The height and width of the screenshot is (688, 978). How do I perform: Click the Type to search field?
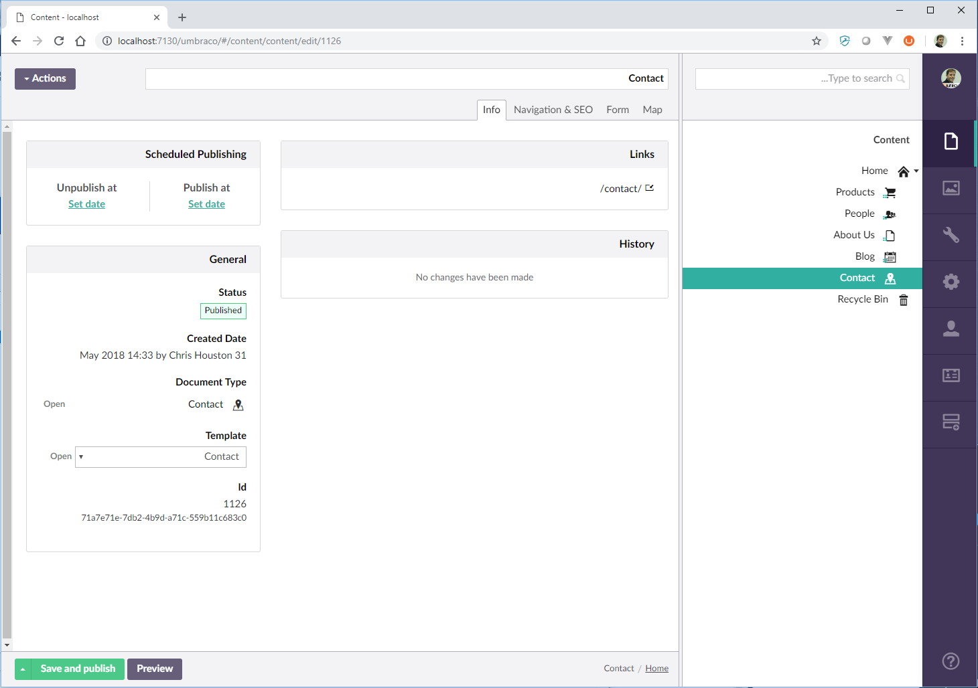(x=802, y=78)
